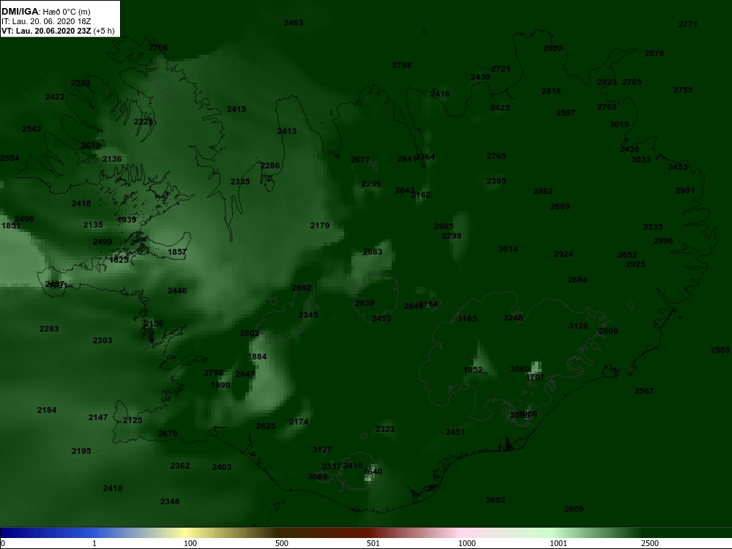
Task: Click the color scale label '1000'
Action: tap(467, 543)
